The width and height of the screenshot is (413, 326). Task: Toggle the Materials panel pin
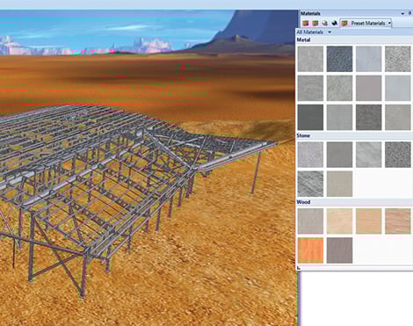[409, 13]
